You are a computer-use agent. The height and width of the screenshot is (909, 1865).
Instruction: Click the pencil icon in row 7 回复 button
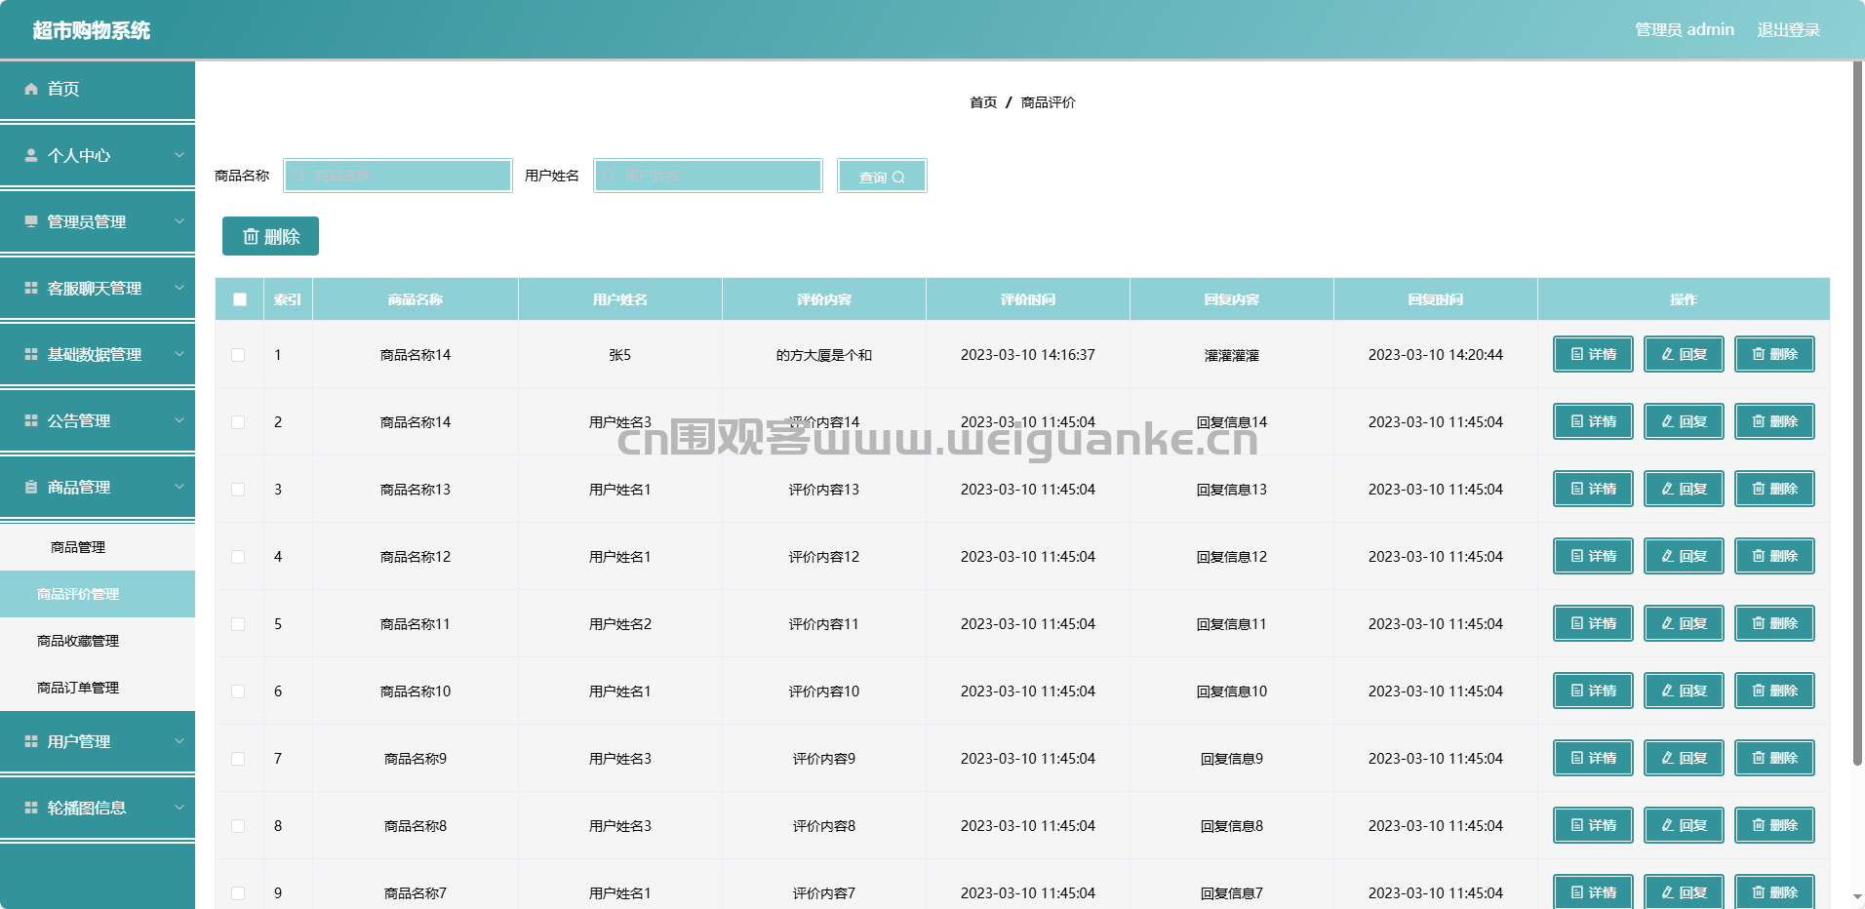(x=1668, y=758)
